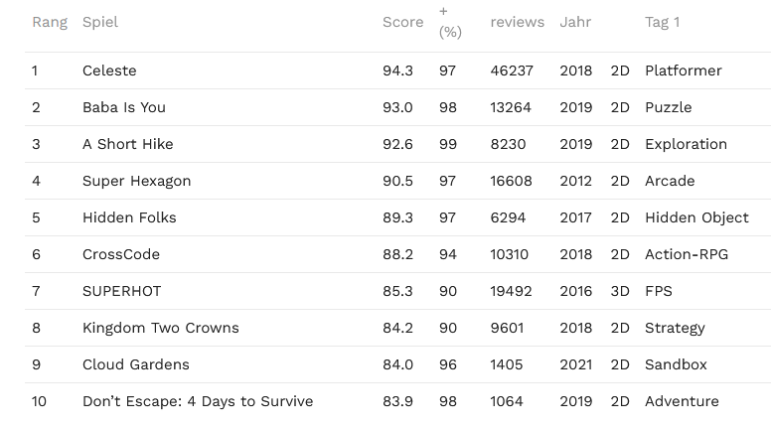Sort table by the Score column header

[x=402, y=22]
